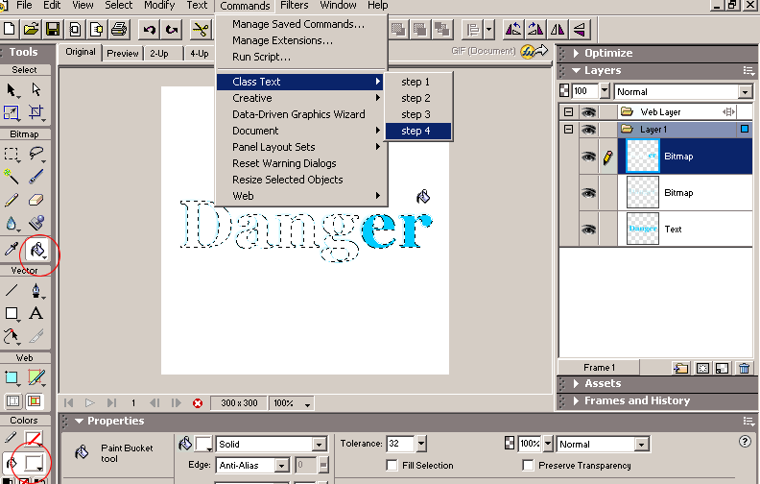760x484 pixels.
Task: Enable the Preserve Transparency checkbox
Action: 529,465
